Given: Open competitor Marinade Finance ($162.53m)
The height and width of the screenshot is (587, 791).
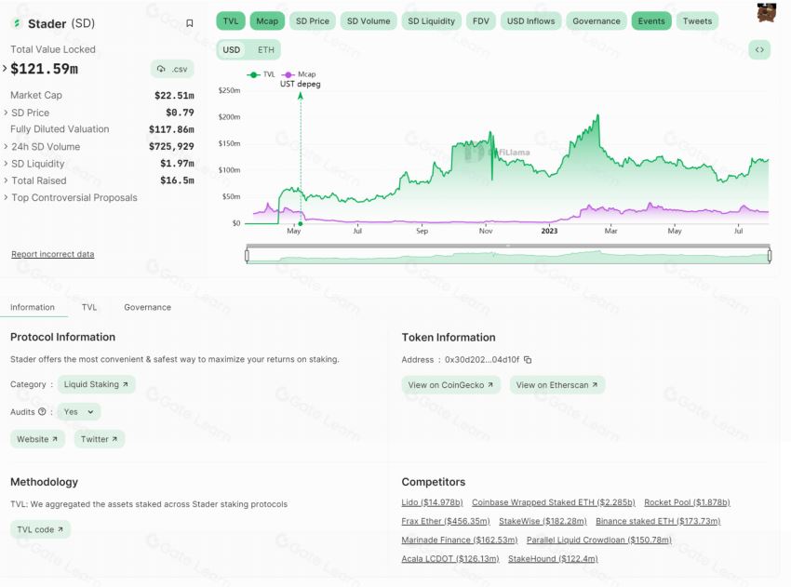Looking at the screenshot, I should (460, 540).
